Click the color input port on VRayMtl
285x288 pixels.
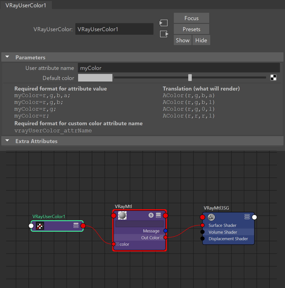[114, 244]
